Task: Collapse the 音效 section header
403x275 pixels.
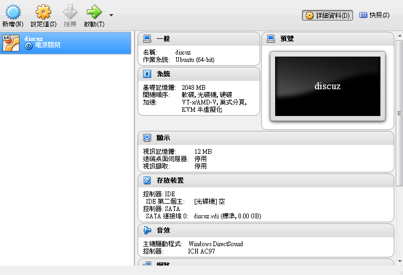Action: click(164, 230)
